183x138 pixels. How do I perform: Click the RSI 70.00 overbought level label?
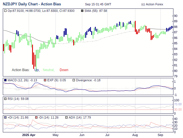[x=177, y=104]
